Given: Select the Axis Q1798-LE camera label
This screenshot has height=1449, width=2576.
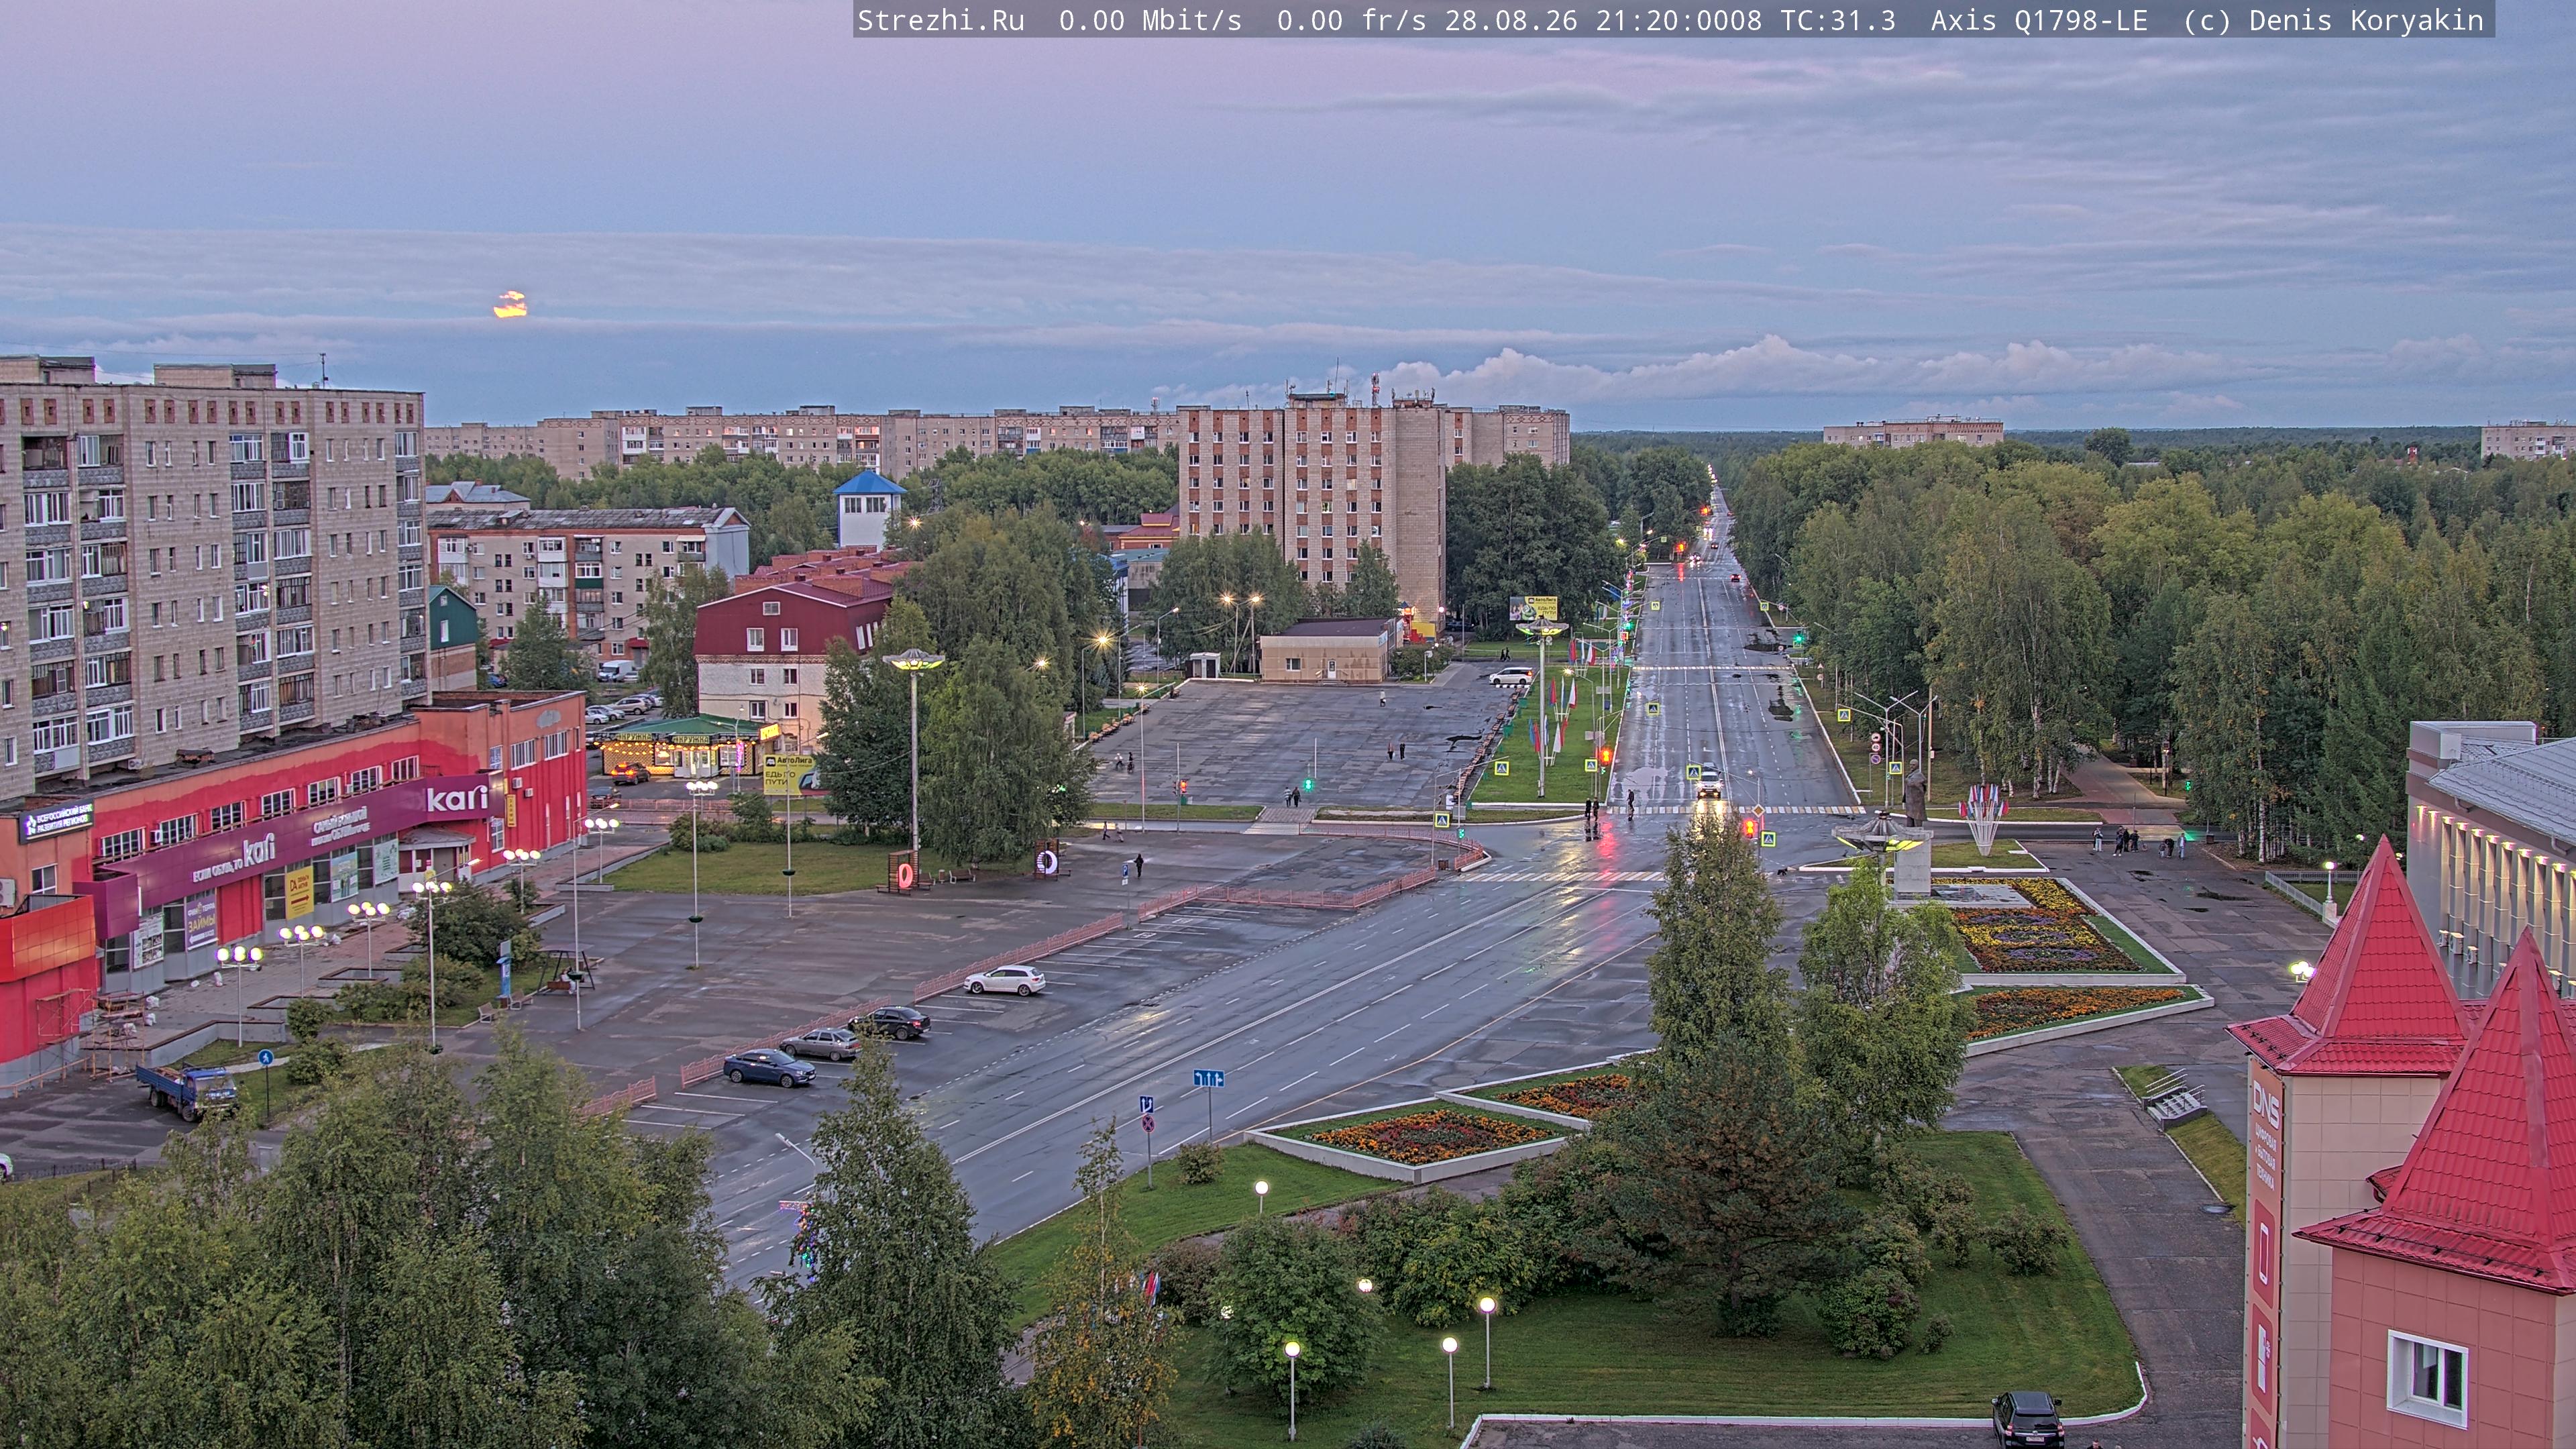Looking at the screenshot, I should (x=2039, y=21).
